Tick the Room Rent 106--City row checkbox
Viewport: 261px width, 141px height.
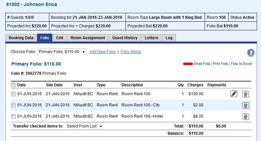(13, 105)
